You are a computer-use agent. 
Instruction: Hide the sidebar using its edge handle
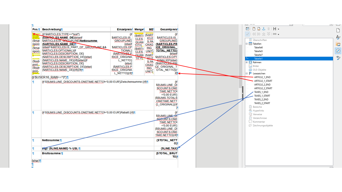coord(243,93)
